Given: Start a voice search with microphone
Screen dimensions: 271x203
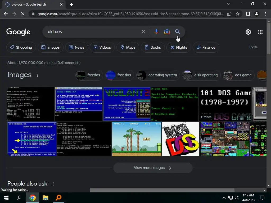Looking at the screenshot, I should [x=156, y=32].
